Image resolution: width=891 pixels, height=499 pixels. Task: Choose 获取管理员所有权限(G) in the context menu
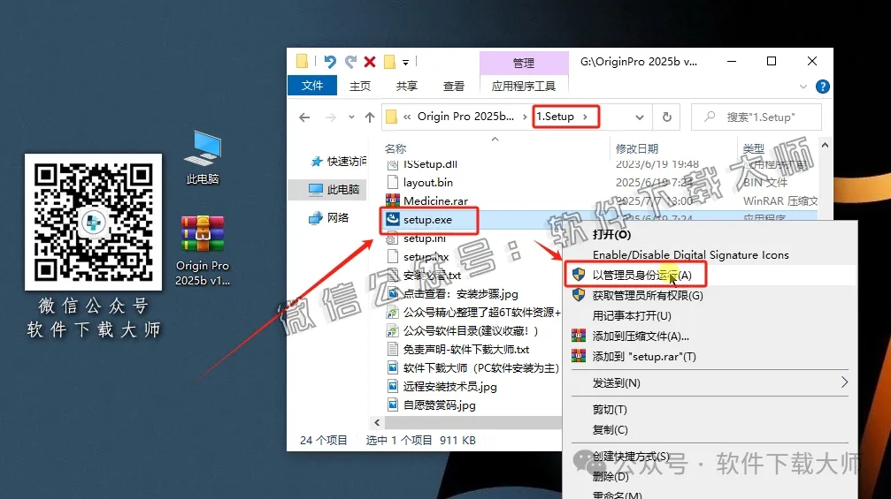coord(647,296)
